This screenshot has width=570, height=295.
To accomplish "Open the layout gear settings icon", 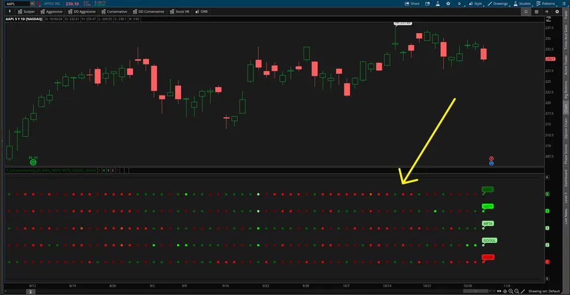I will 557,12.
